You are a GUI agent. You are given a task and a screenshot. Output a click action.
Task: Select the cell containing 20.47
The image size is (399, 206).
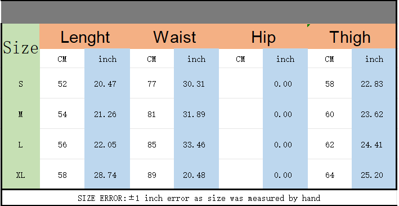click(107, 83)
